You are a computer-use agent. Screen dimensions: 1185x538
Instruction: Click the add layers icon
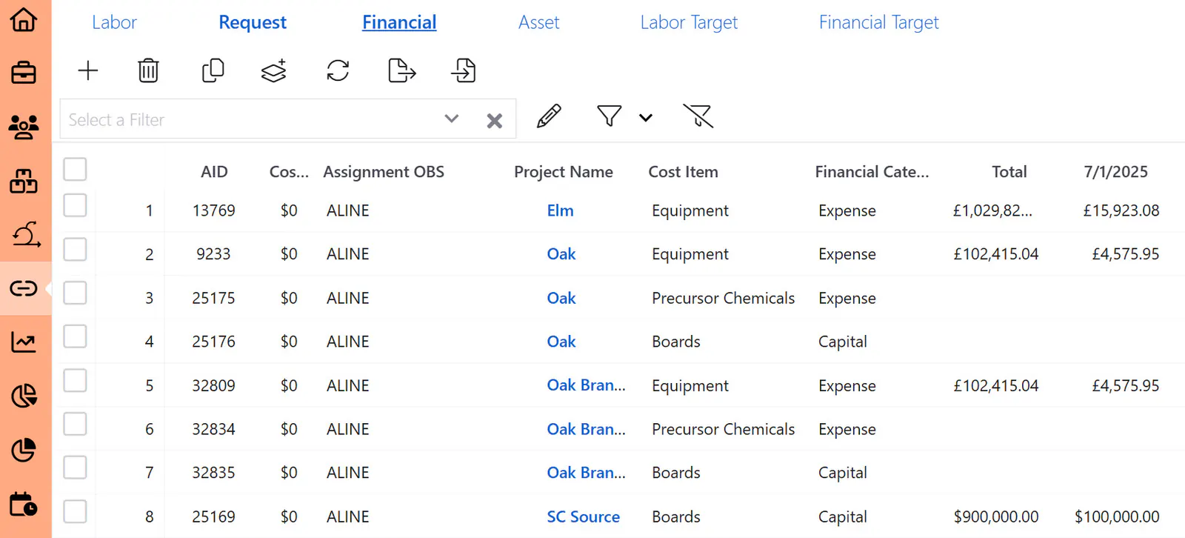[274, 70]
